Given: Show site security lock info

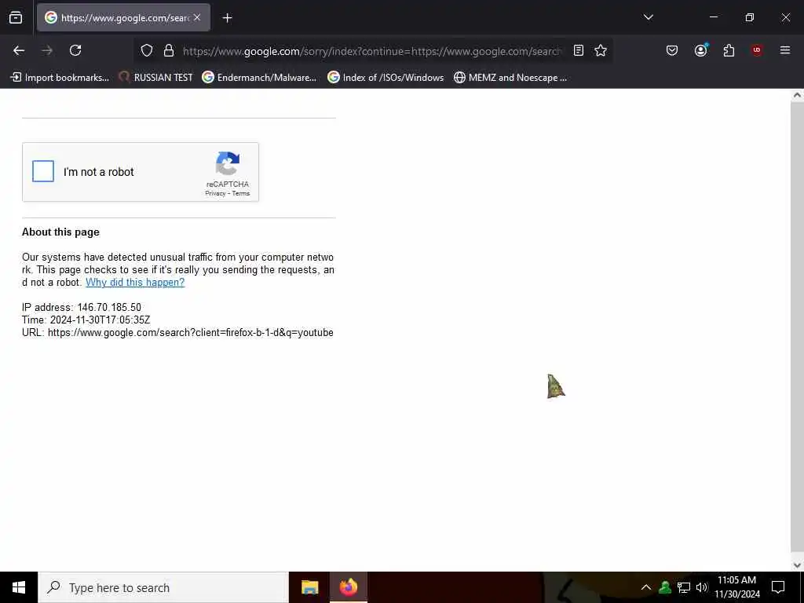Looking at the screenshot, I should click(169, 50).
